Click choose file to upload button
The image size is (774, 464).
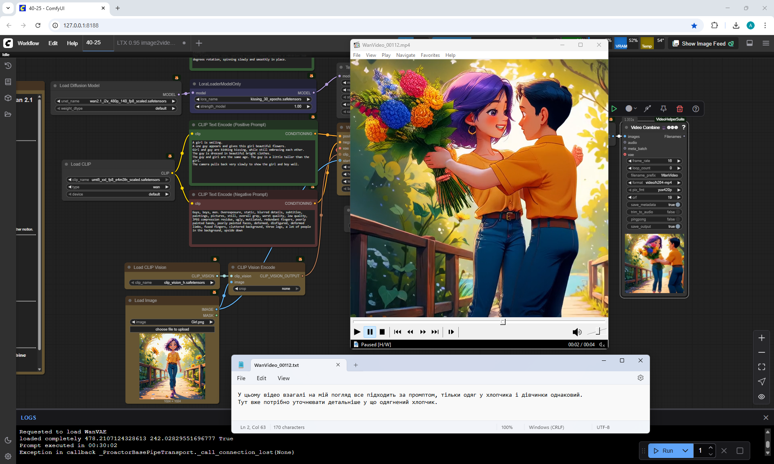172,329
